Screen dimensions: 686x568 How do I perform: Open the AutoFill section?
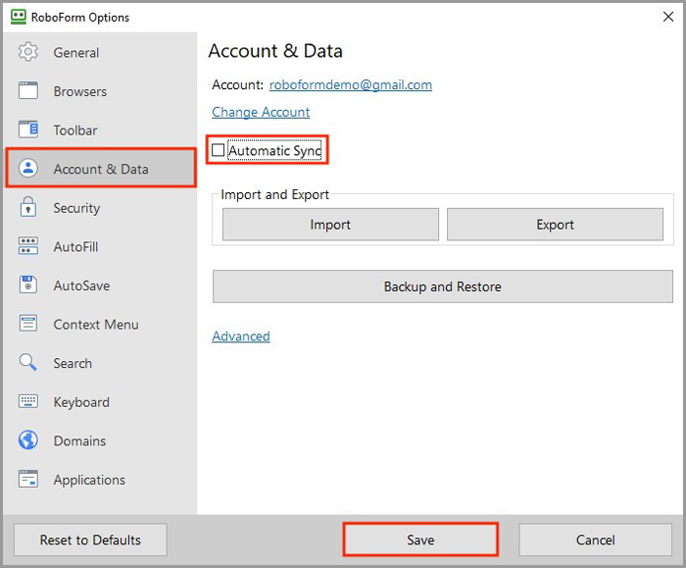click(x=100, y=246)
